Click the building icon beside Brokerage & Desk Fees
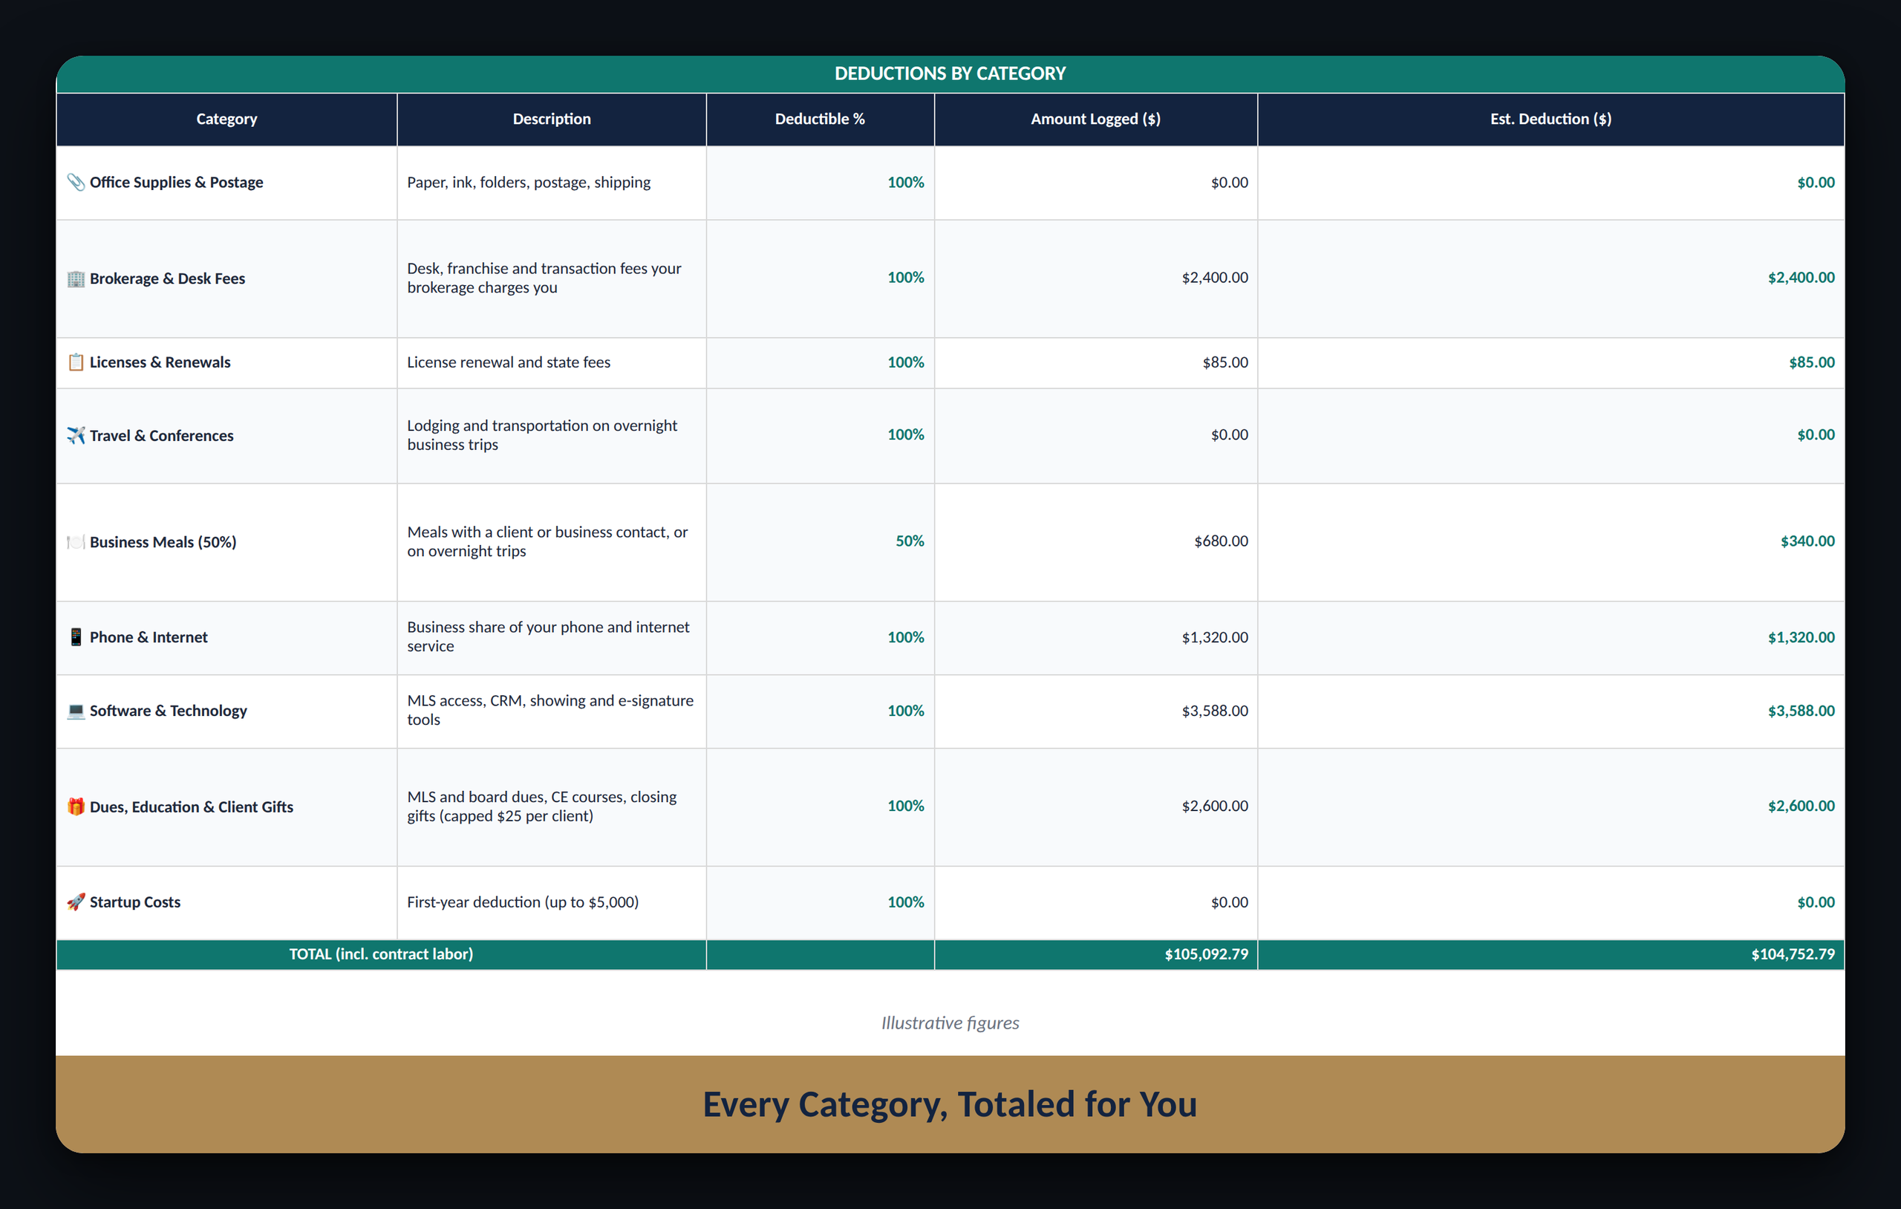 76,278
